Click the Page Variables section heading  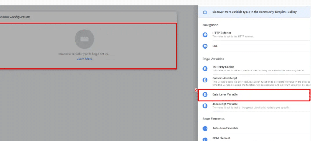click(213, 59)
